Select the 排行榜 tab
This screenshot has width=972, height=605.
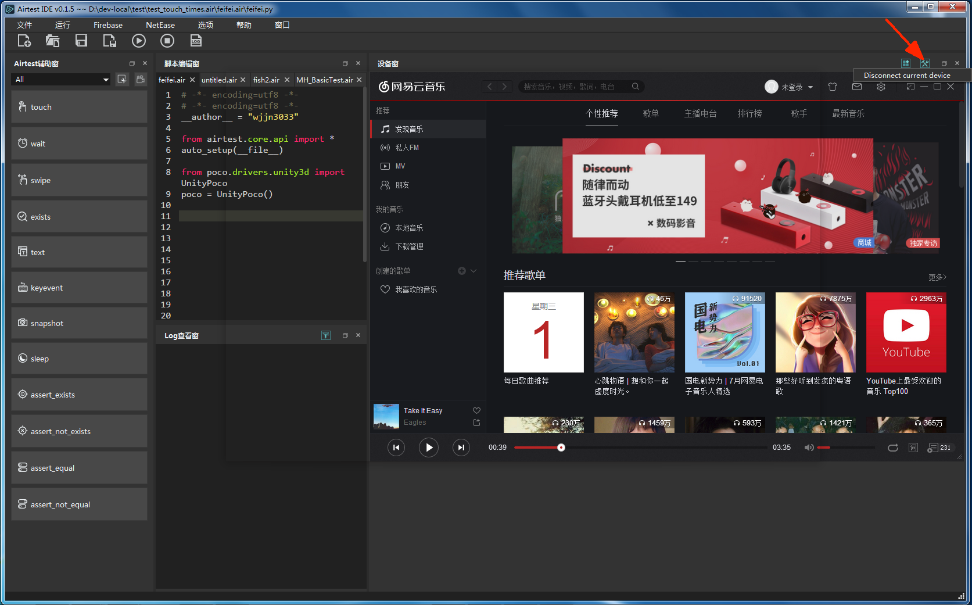coord(749,113)
